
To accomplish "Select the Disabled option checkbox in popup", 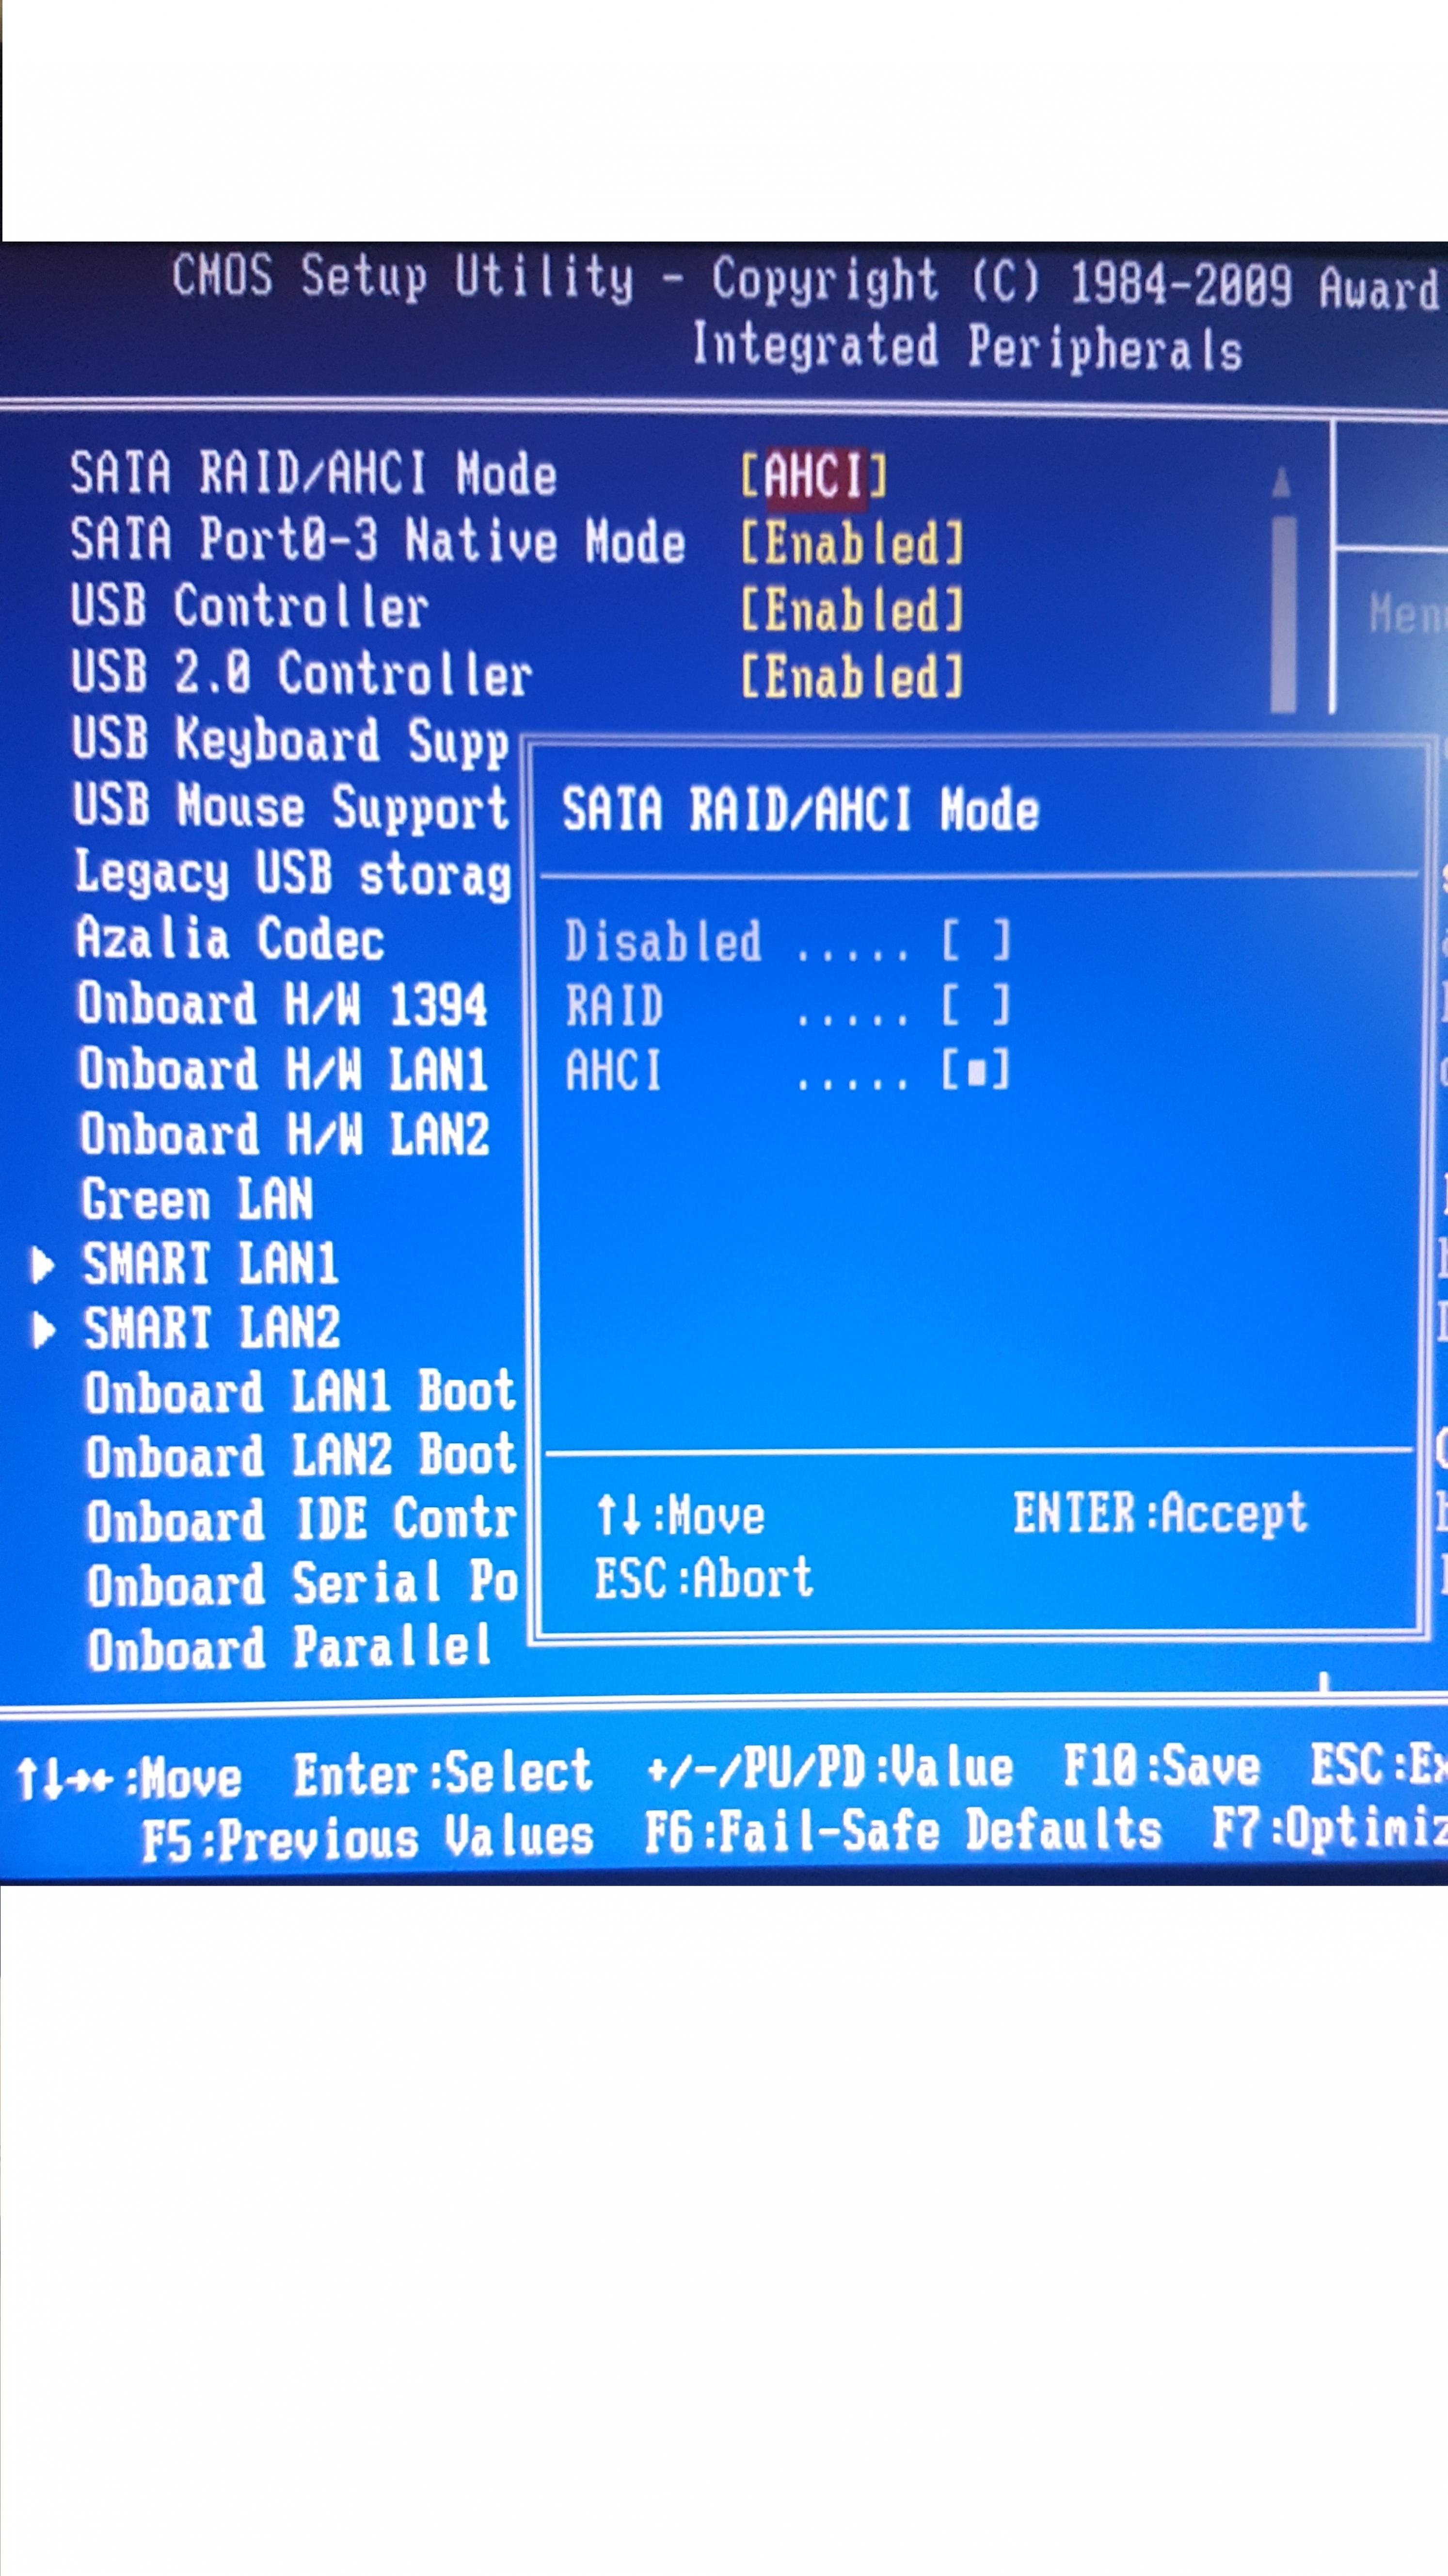I will (975, 941).
